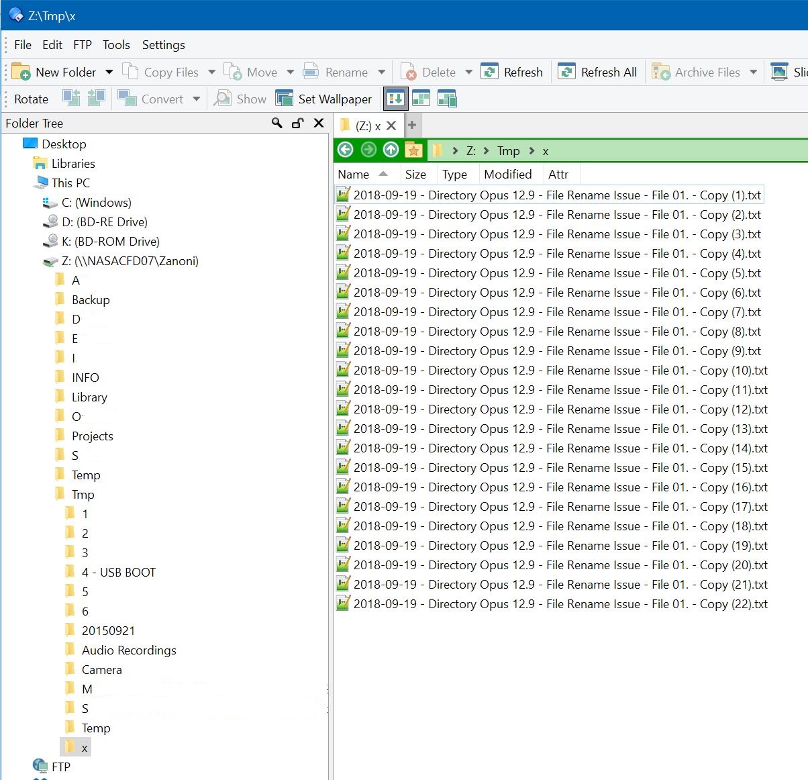Image resolution: width=808 pixels, height=780 pixels.
Task: Select the Projects folder in tree
Action: click(x=83, y=436)
